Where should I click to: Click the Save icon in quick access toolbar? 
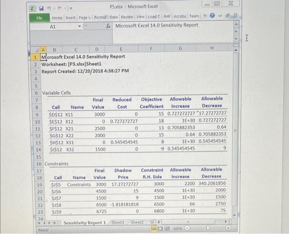[41, 8]
